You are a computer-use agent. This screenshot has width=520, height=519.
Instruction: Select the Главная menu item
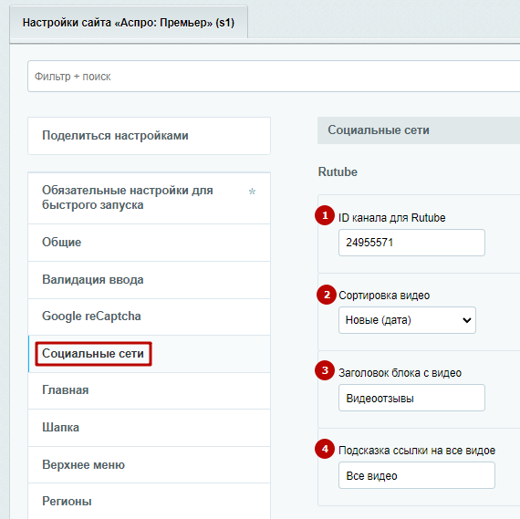(150, 390)
